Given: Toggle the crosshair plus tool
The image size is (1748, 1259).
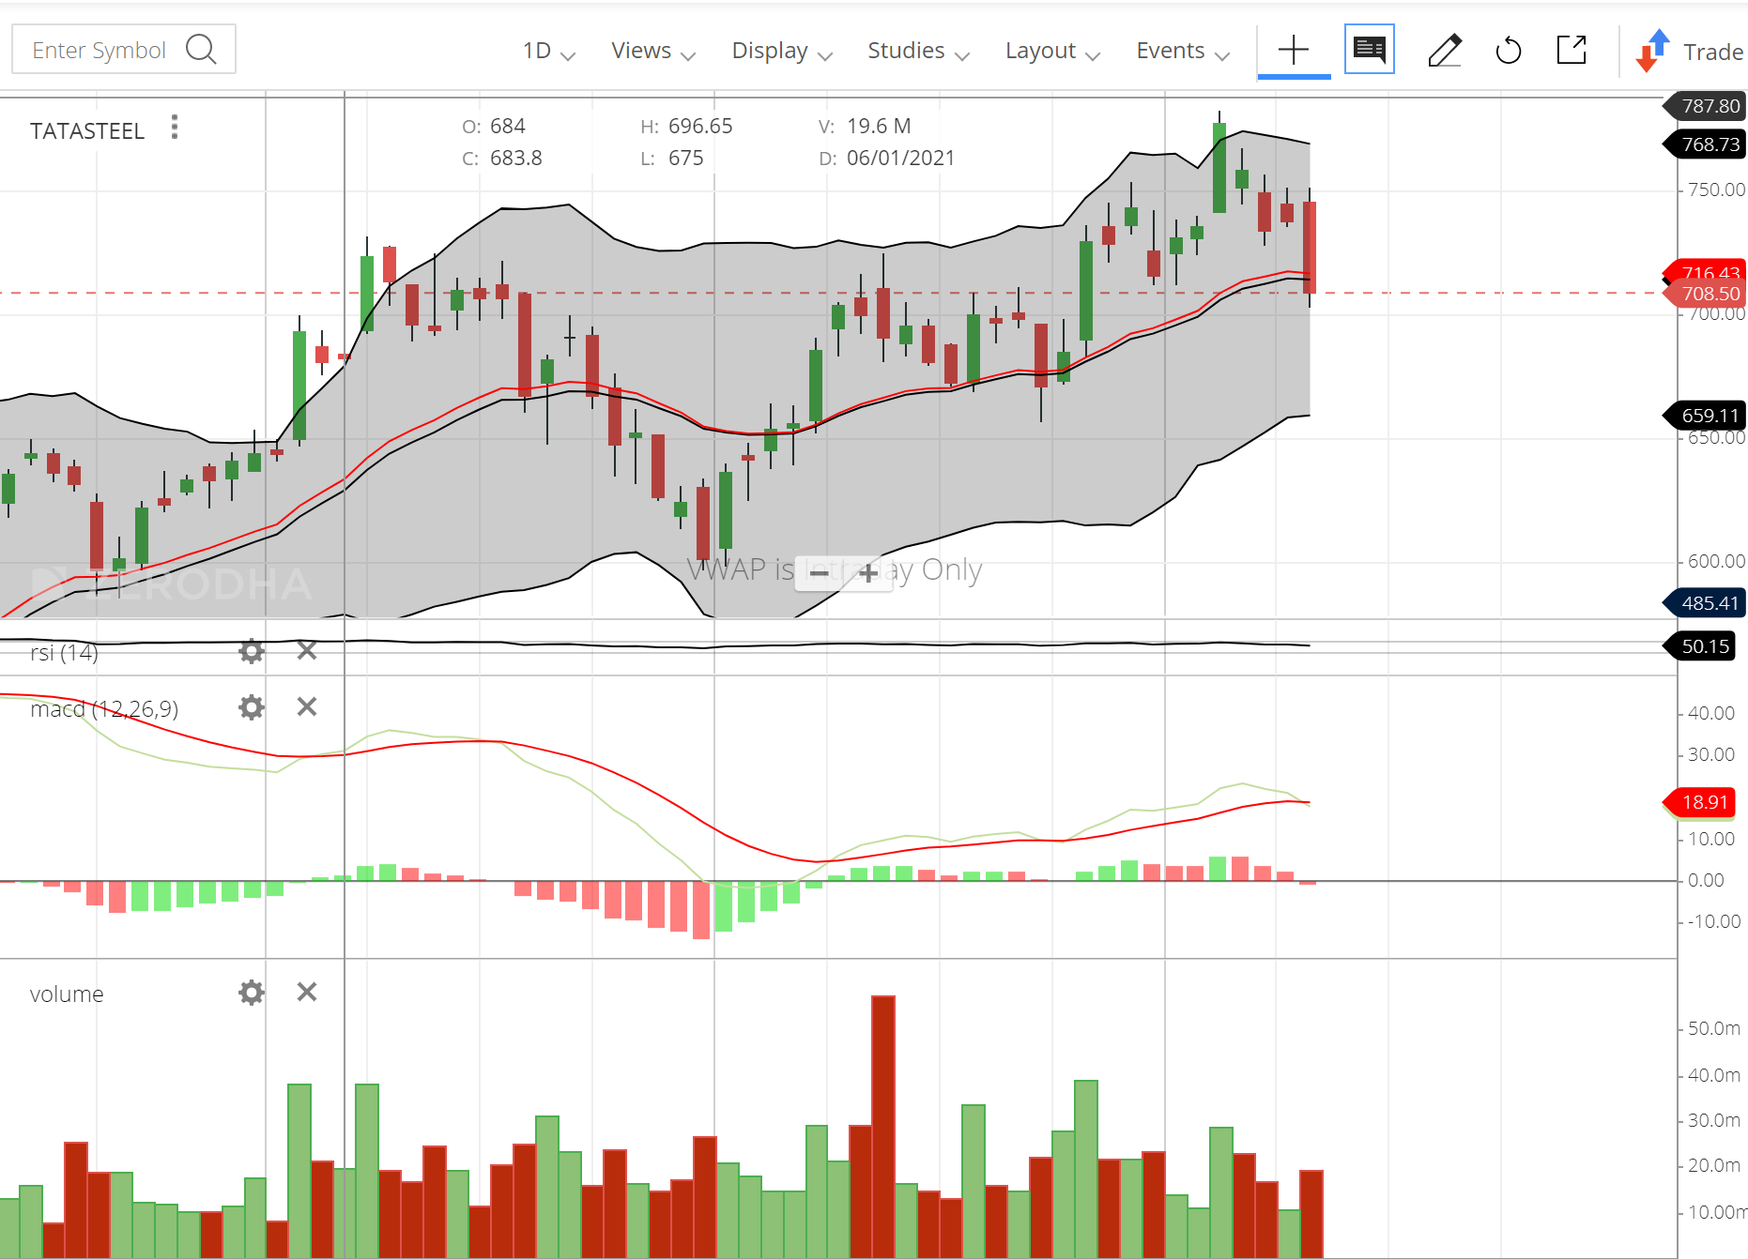Looking at the screenshot, I should [x=1294, y=50].
